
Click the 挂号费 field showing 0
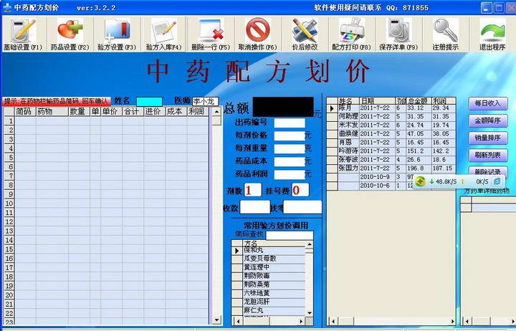coord(300,190)
